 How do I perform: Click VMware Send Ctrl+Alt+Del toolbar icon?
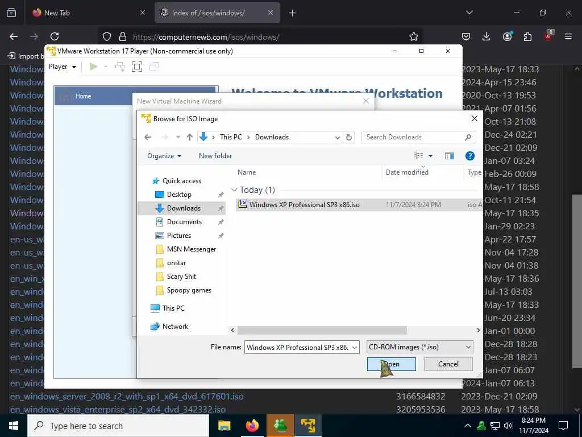point(119,67)
